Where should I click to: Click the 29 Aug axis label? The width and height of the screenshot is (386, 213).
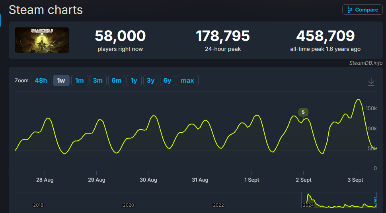[x=96, y=180]
